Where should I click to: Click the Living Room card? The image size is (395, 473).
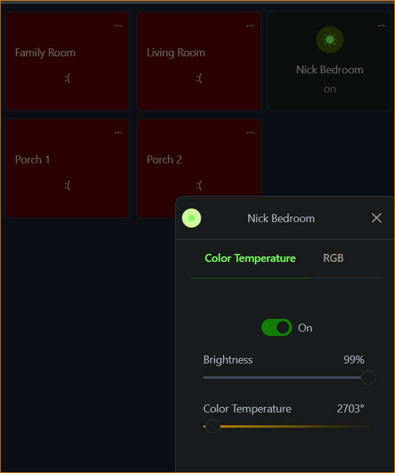click(199, 61)
